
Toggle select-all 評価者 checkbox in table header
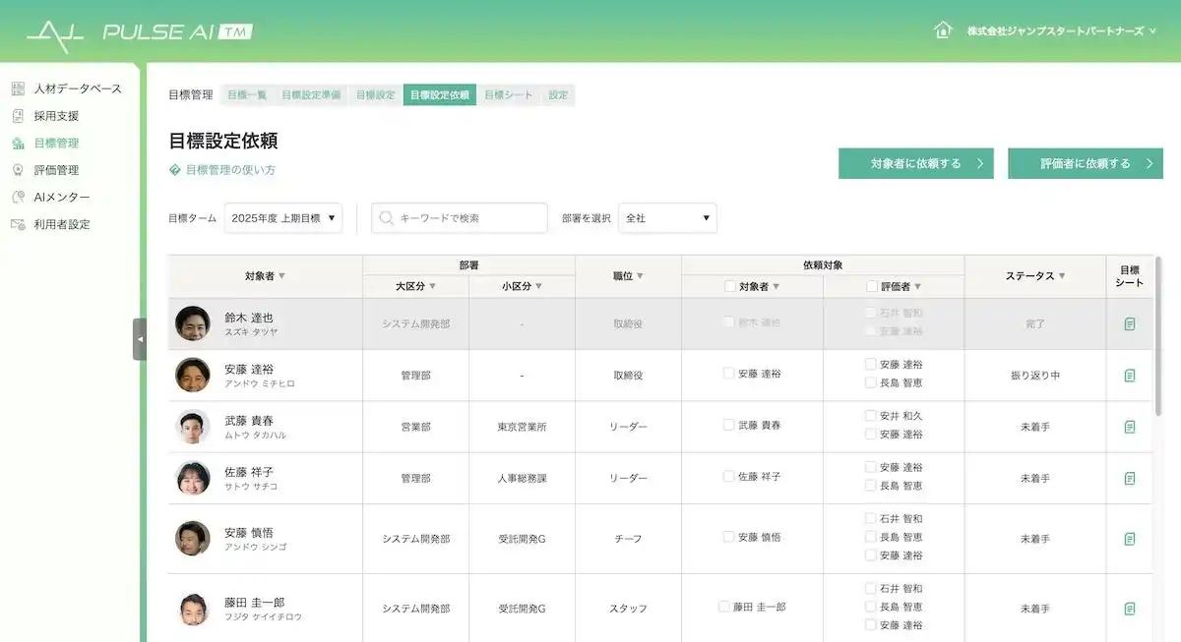click(x=872, y=287)
